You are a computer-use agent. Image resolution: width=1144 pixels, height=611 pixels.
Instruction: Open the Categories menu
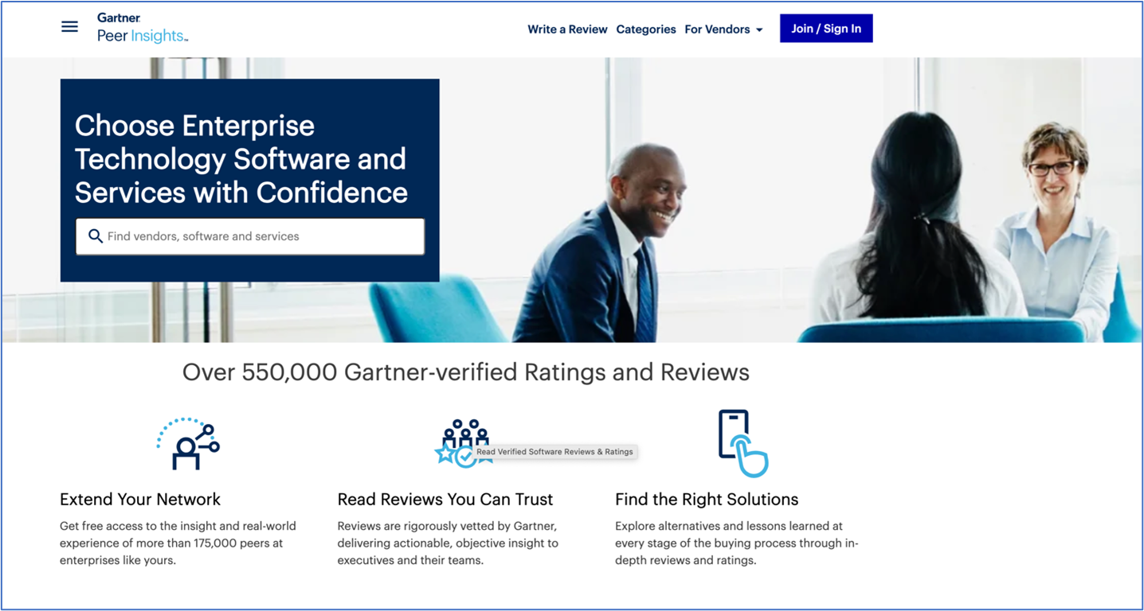click(645, 29)
